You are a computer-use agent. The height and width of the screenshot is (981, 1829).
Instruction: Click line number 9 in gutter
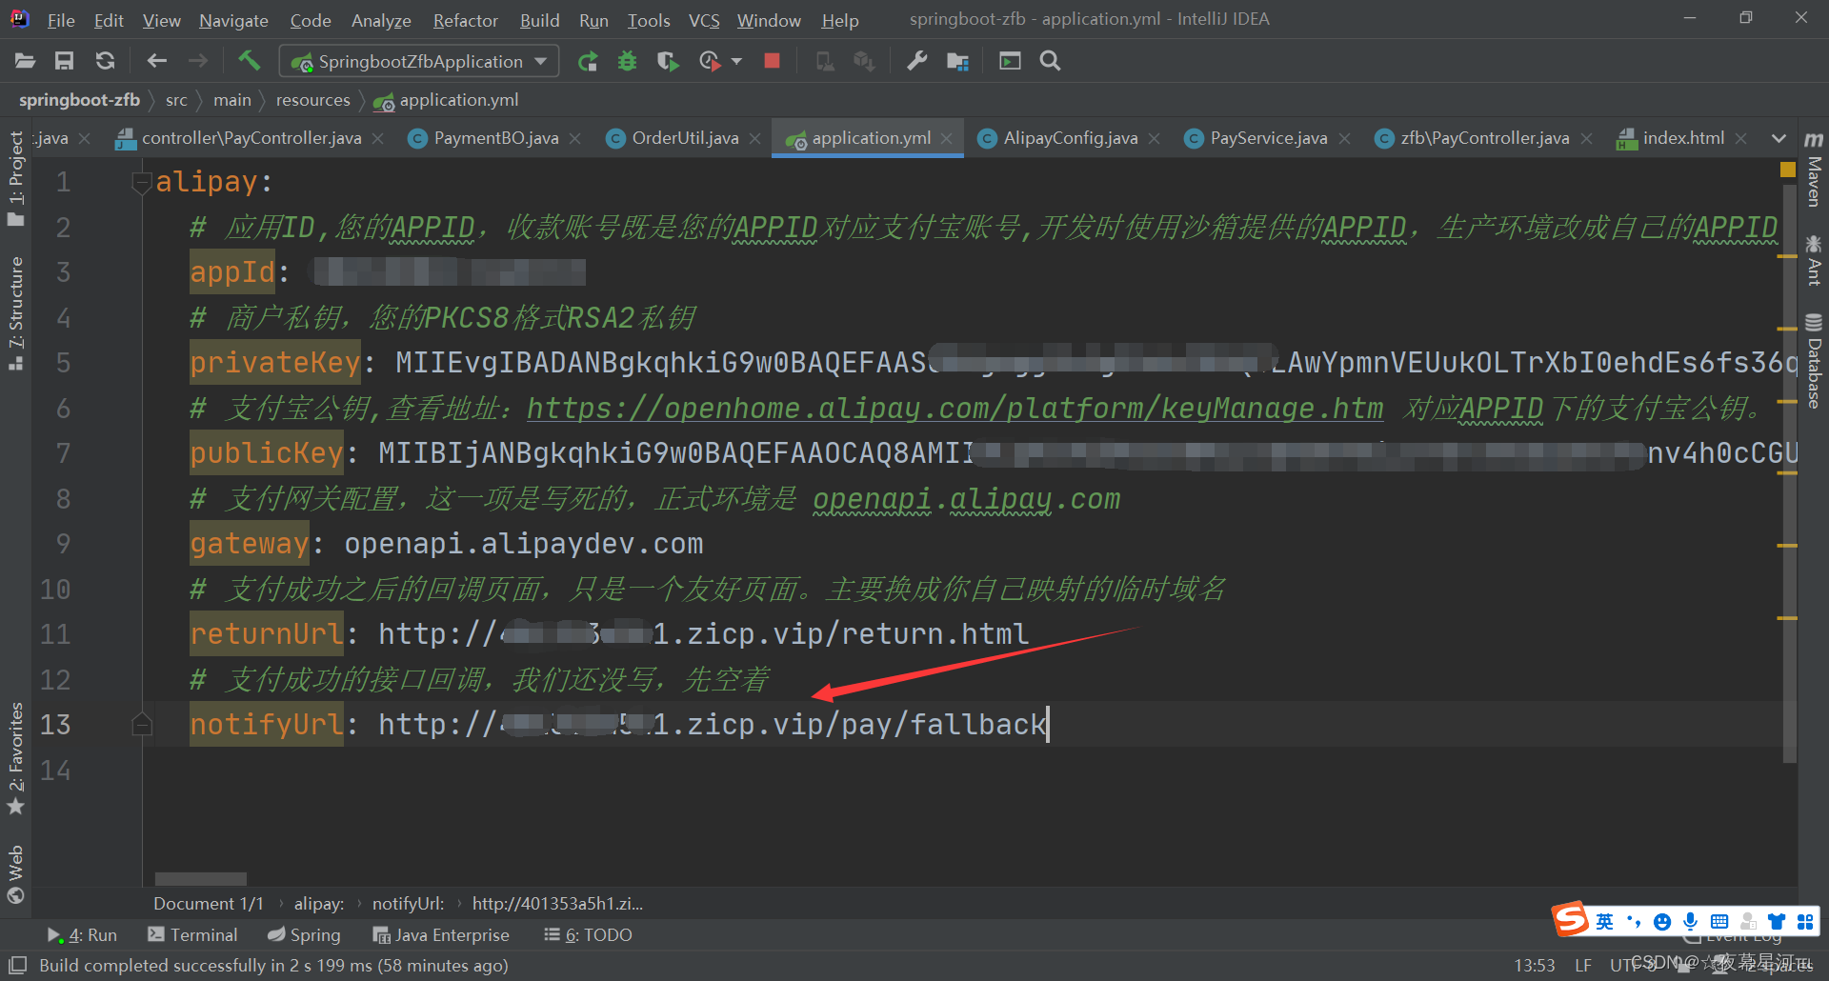click(x=63, y=544)
